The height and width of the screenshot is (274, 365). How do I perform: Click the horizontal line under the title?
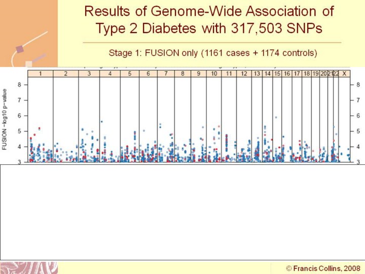coord(212,43)
